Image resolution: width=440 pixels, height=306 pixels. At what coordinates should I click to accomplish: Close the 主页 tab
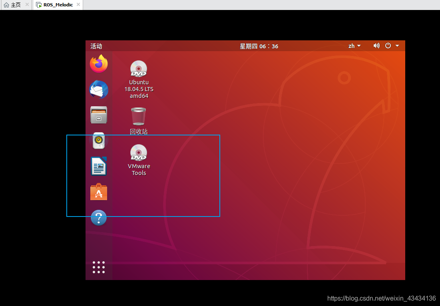click(27, 4)
